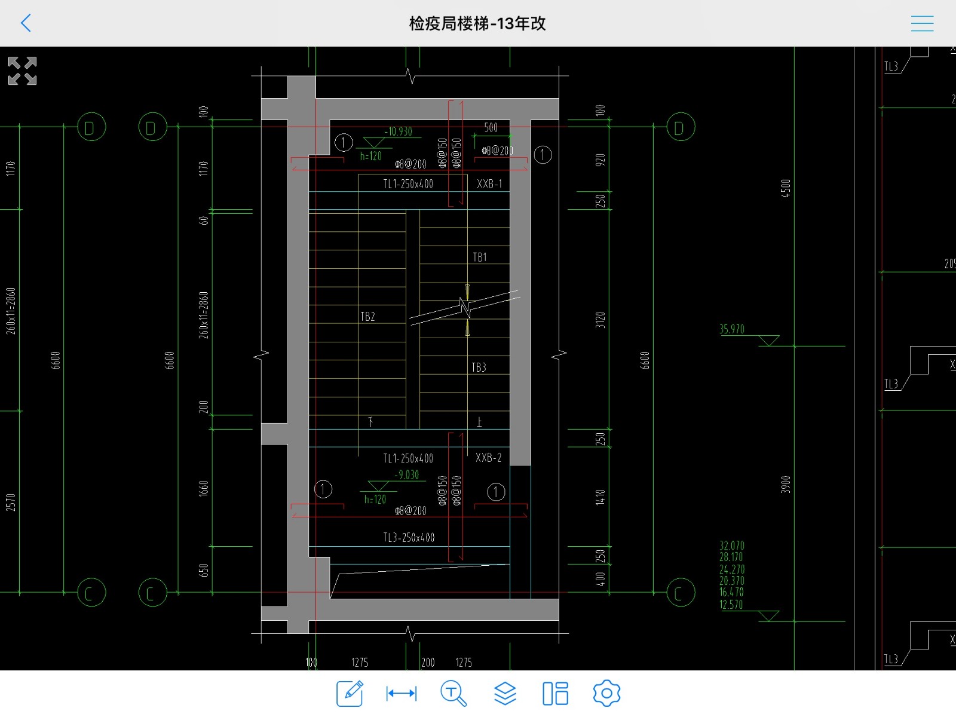The height and width of the screenshot is (717, 956).
Task: Select the h=120 note at lower landing
Action: coord(375,500)
